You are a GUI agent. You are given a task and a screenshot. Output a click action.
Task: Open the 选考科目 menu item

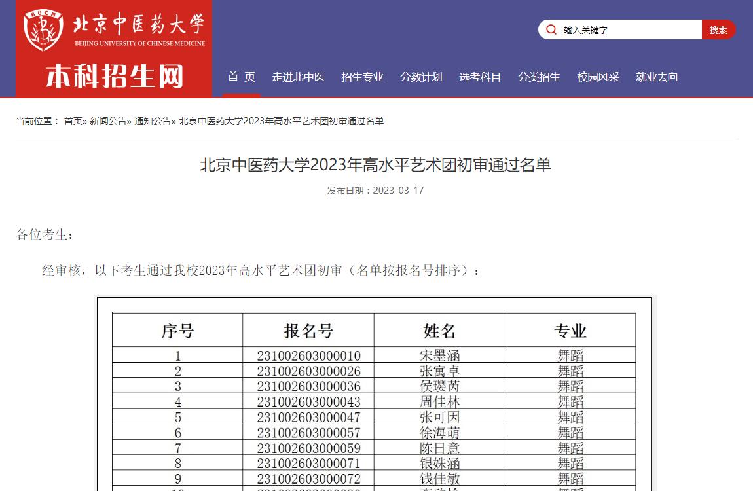point(480,77)
